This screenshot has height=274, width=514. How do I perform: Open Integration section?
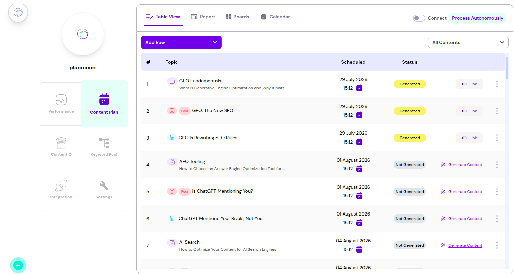click(x=61, y=190)
